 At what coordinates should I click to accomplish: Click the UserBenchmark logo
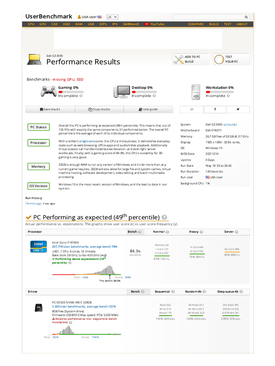(x=49, y=16)
